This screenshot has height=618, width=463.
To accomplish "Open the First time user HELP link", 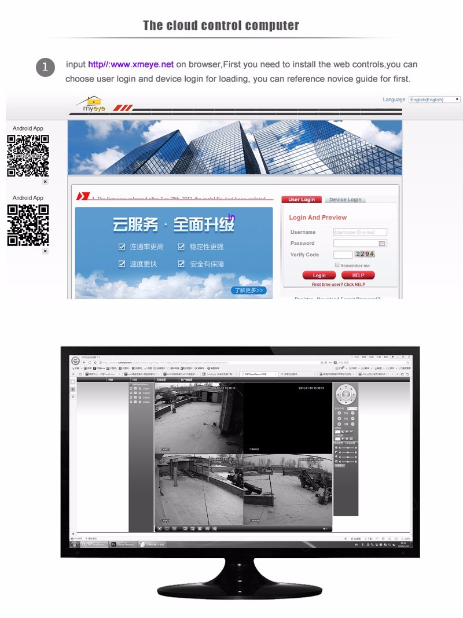I will [338, 285].
